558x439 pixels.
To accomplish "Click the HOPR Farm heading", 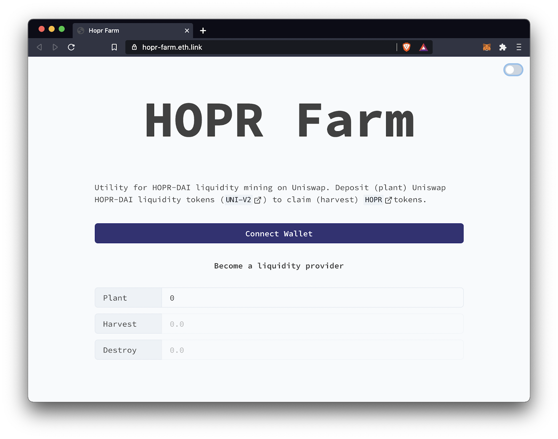I will tap(280, 120).
